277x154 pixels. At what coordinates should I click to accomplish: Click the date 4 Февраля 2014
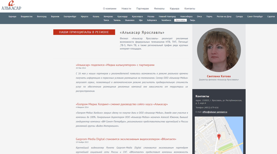point(82,107)
